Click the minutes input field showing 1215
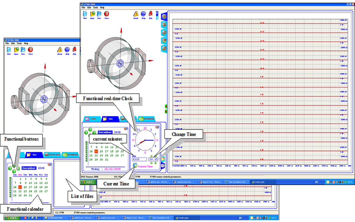The image size is (355, 222). click(139, 159)
